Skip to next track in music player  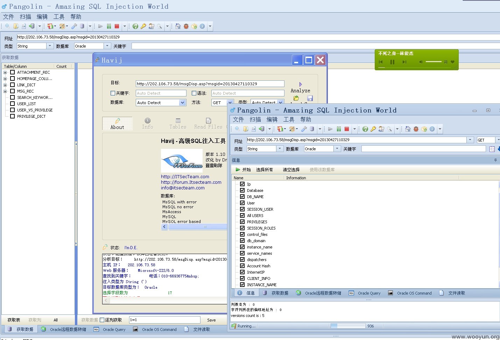tap(404, 62)
